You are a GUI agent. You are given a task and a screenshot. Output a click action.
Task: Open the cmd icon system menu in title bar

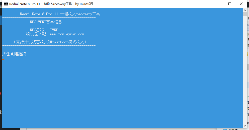[x=6, y=4]
